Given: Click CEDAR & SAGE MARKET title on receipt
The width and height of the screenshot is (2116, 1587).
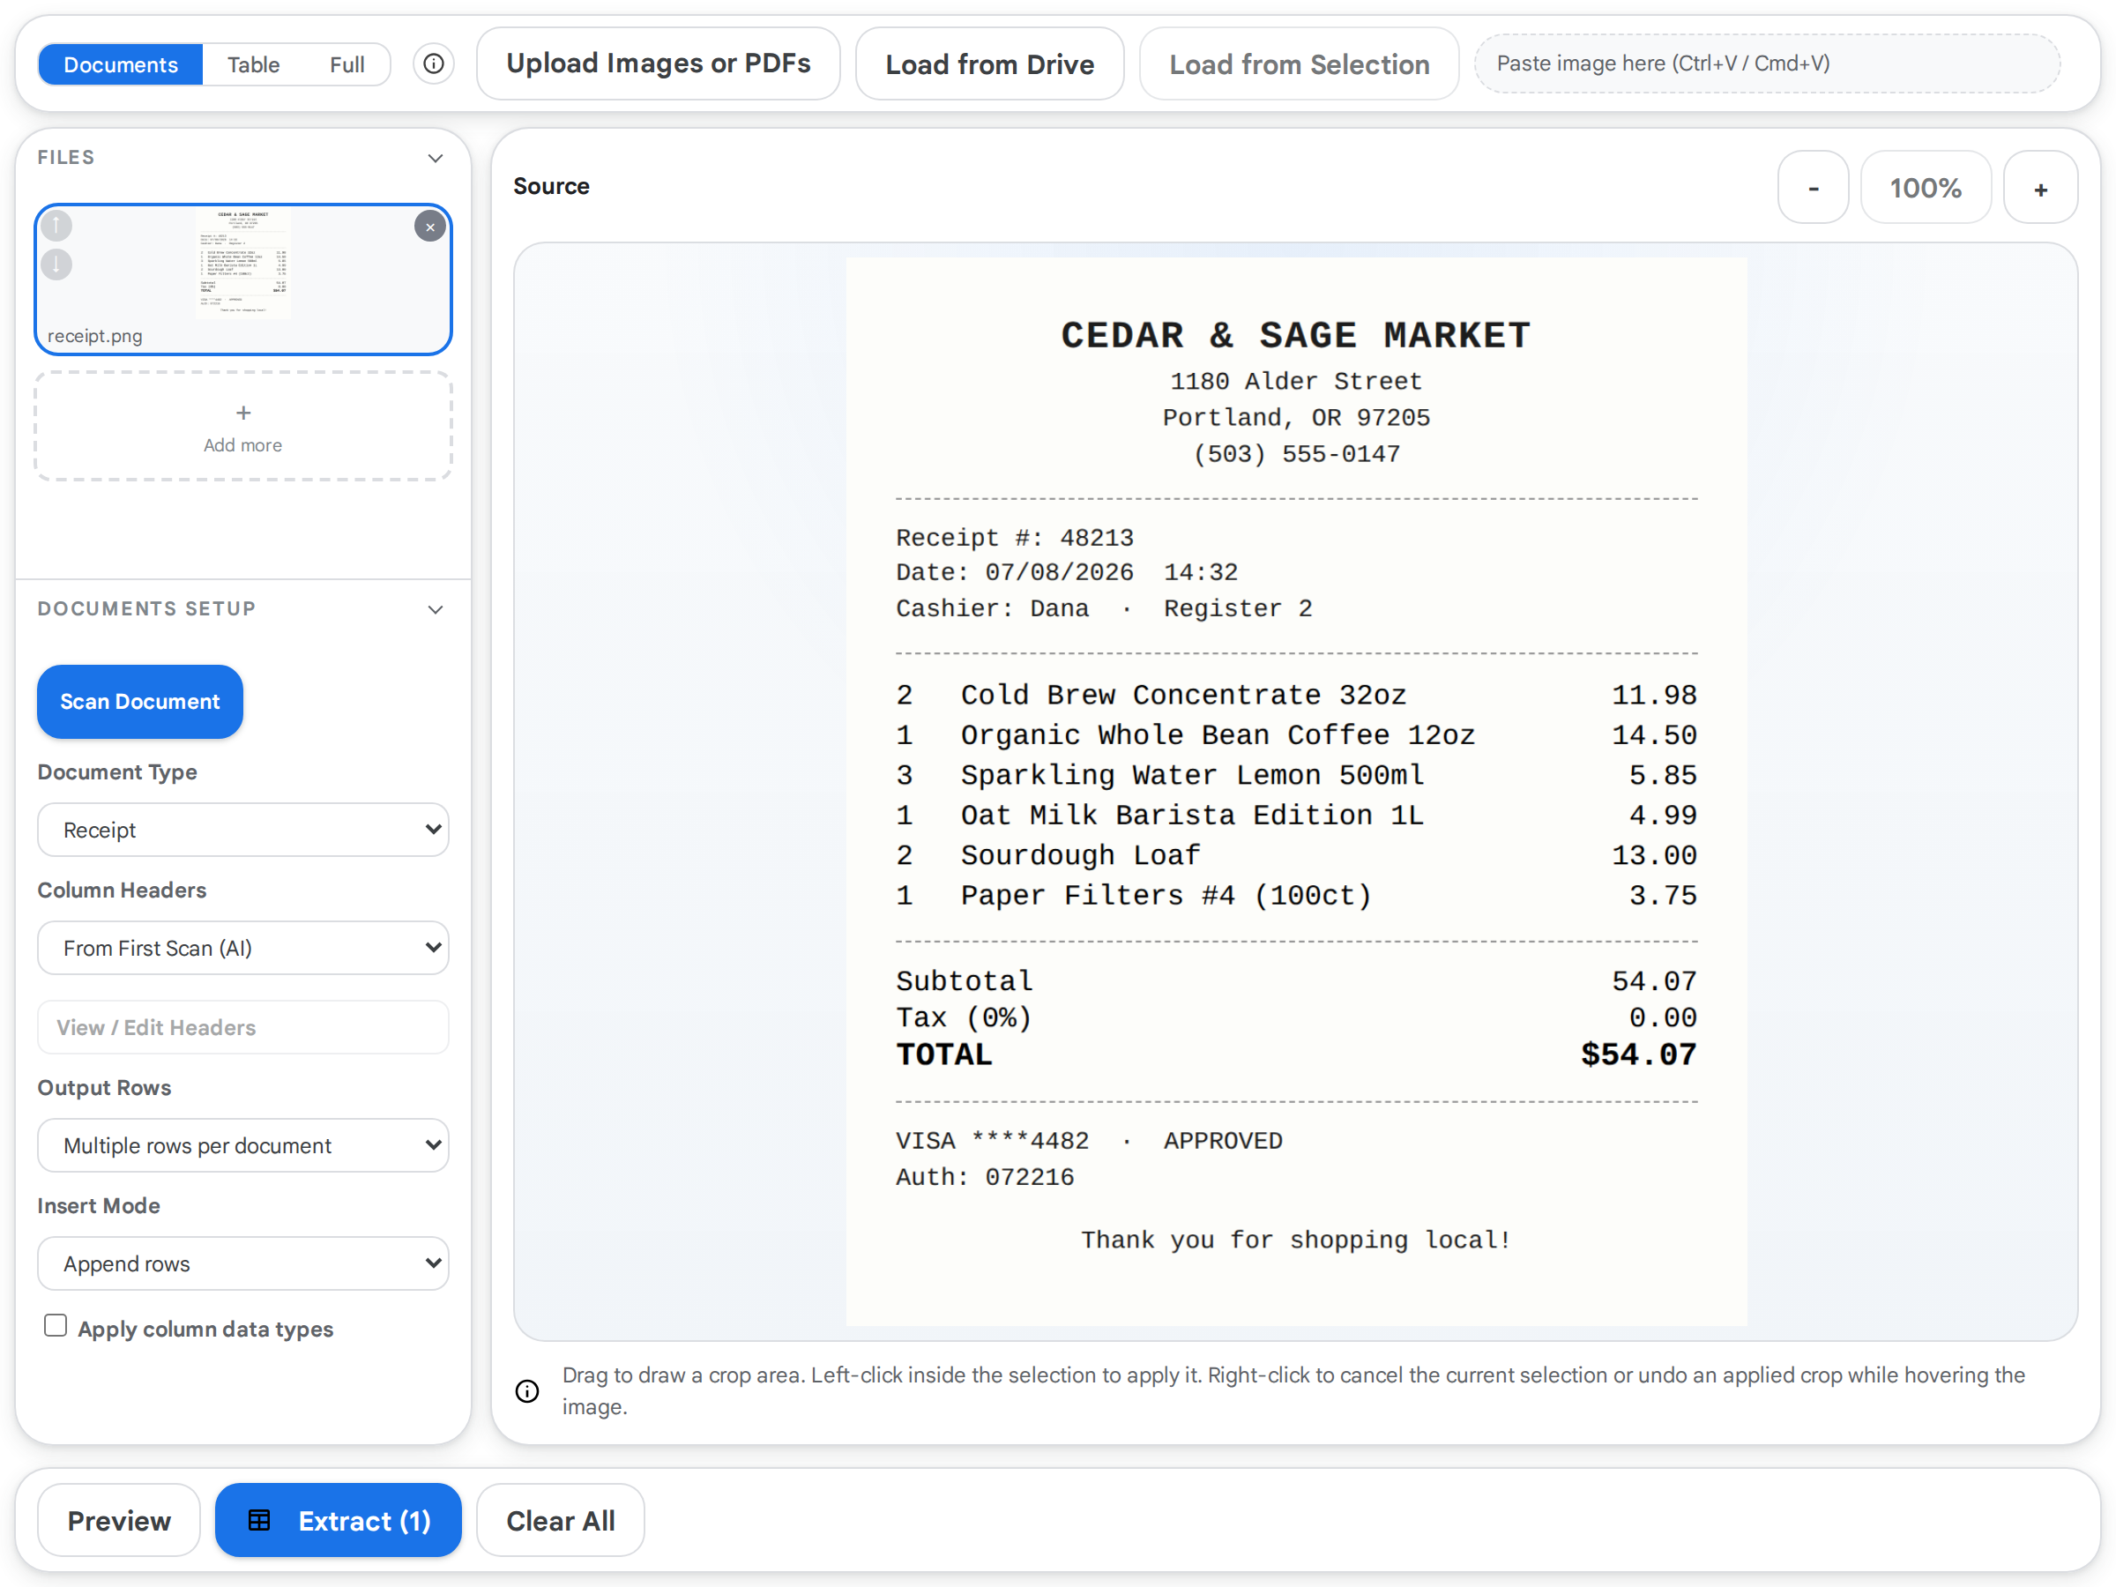Looking at the screenshot, I should tap(1296, 335).
